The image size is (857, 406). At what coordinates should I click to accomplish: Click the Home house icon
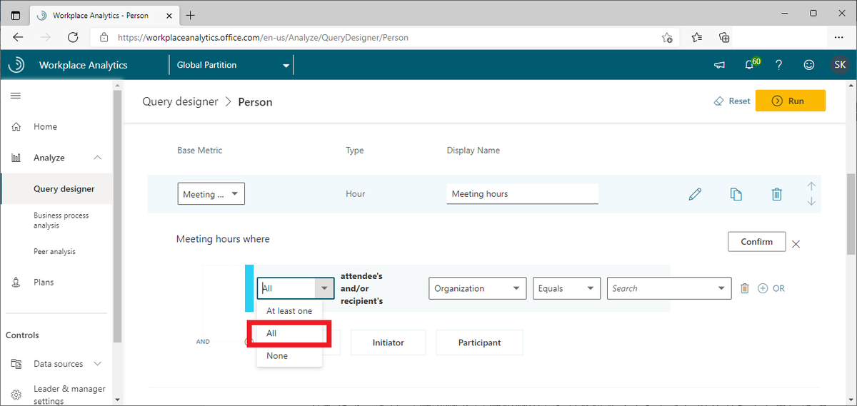click(16, 127)
